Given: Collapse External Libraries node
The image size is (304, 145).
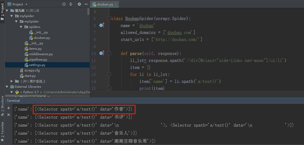Looking at the screenshot, I should pos(7,86).
